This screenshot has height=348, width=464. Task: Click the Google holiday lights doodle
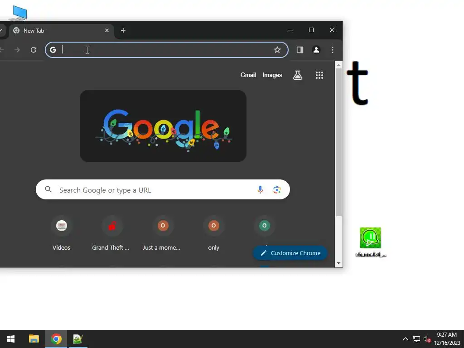(163, 126)
